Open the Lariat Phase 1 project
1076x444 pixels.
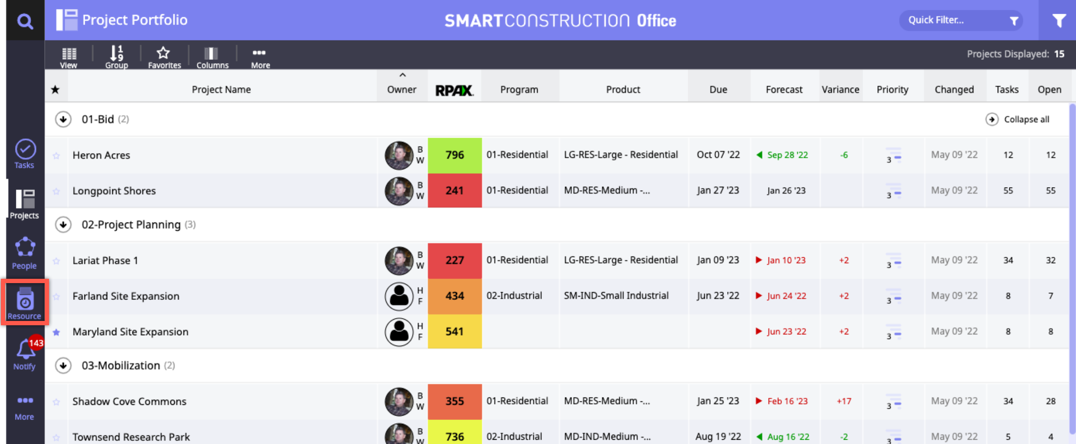(x=105, y=261)
